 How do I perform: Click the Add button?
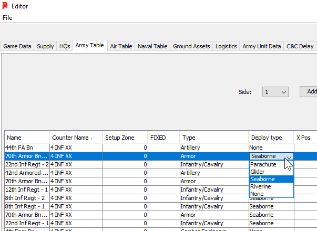(308, 91)
